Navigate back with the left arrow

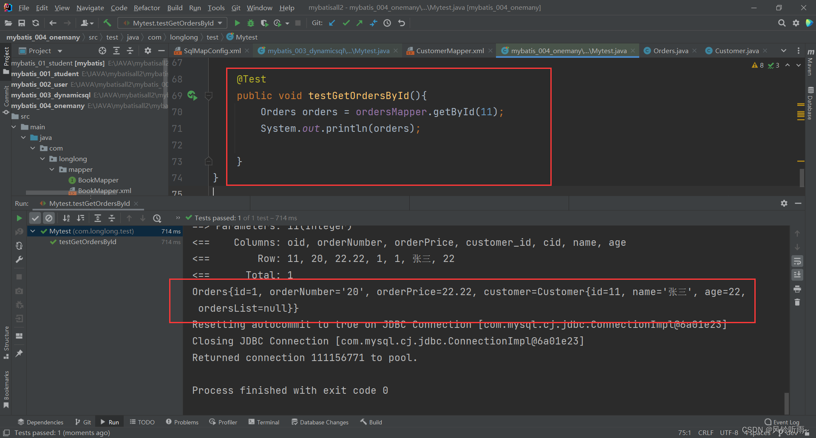pos(53,23)
